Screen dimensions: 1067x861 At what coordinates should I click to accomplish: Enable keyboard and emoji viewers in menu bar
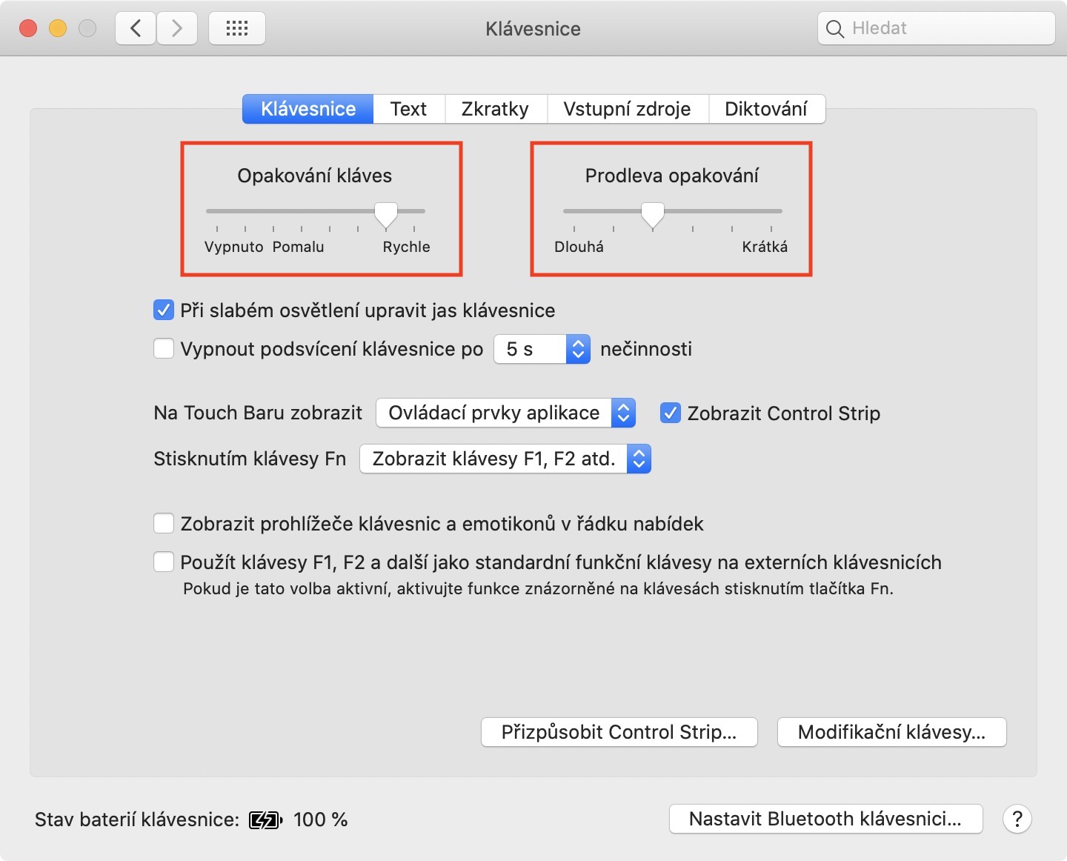(x=164, y=524)
